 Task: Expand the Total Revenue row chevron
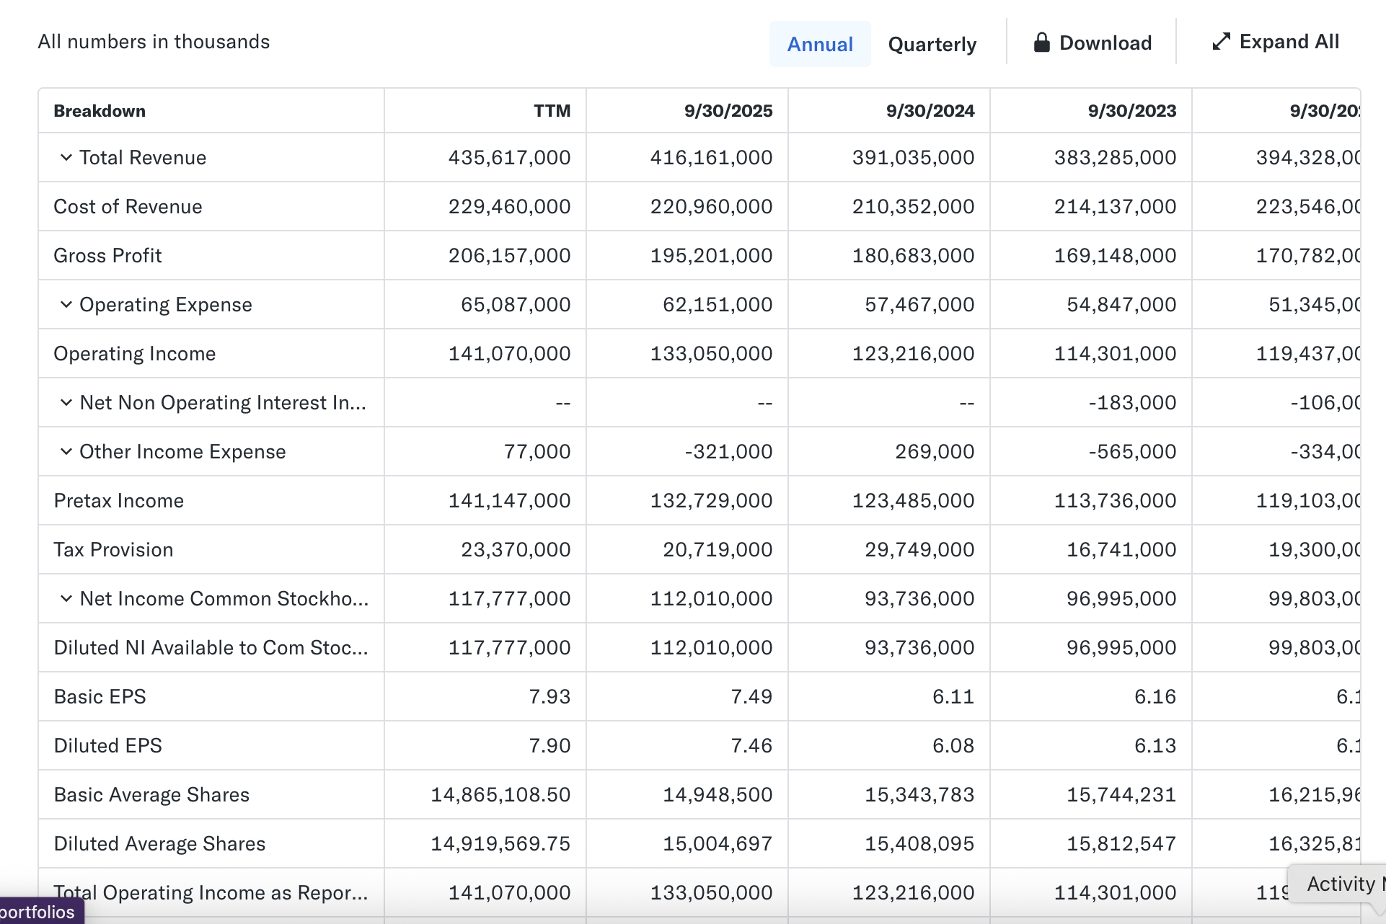(x=66, y=157)
